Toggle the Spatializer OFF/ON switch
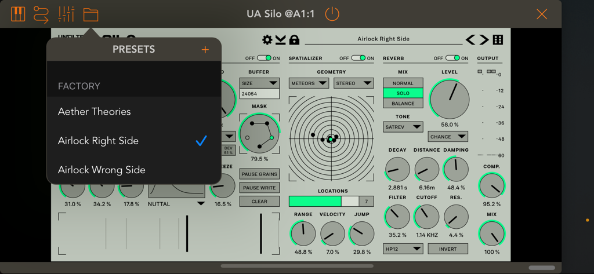This screenshot has width=594, height=274. [x=358, y=59]
